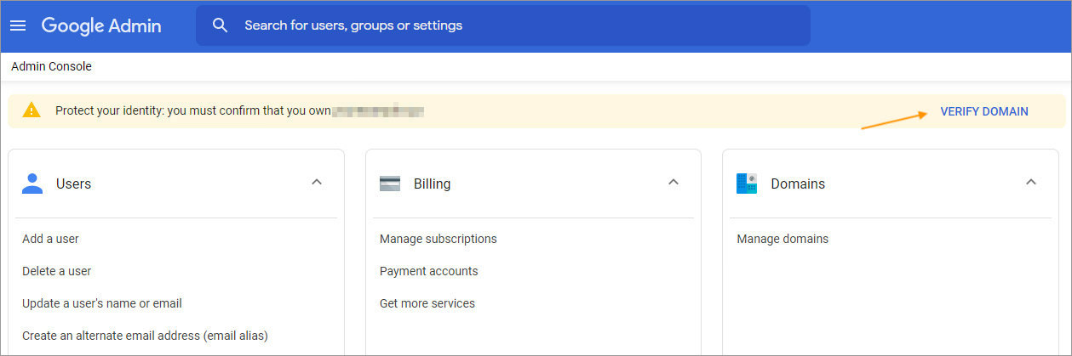Viewport: 1072px width, 356px height.
Task: Click the Verify Domain link
Action: [984, 111]
